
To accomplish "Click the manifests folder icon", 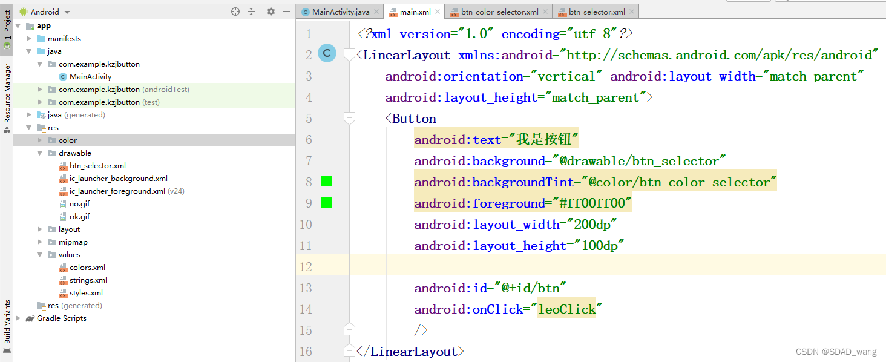I will [41, 39].
